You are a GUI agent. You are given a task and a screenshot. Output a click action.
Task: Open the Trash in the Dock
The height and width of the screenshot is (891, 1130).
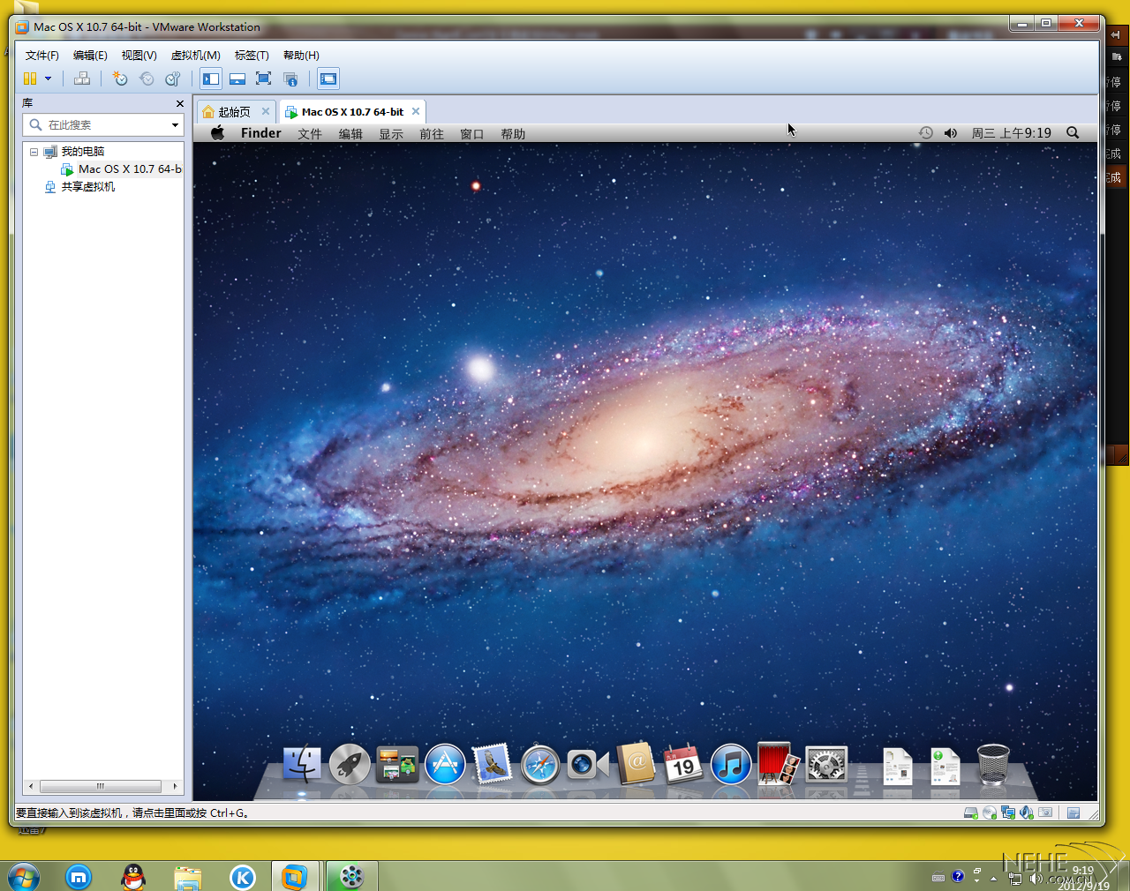[x=993, y=764]
